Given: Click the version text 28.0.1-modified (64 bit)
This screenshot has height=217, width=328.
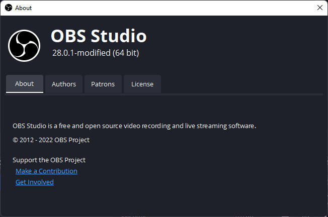Looking at the screenshot, I should [x=96, y=53].
